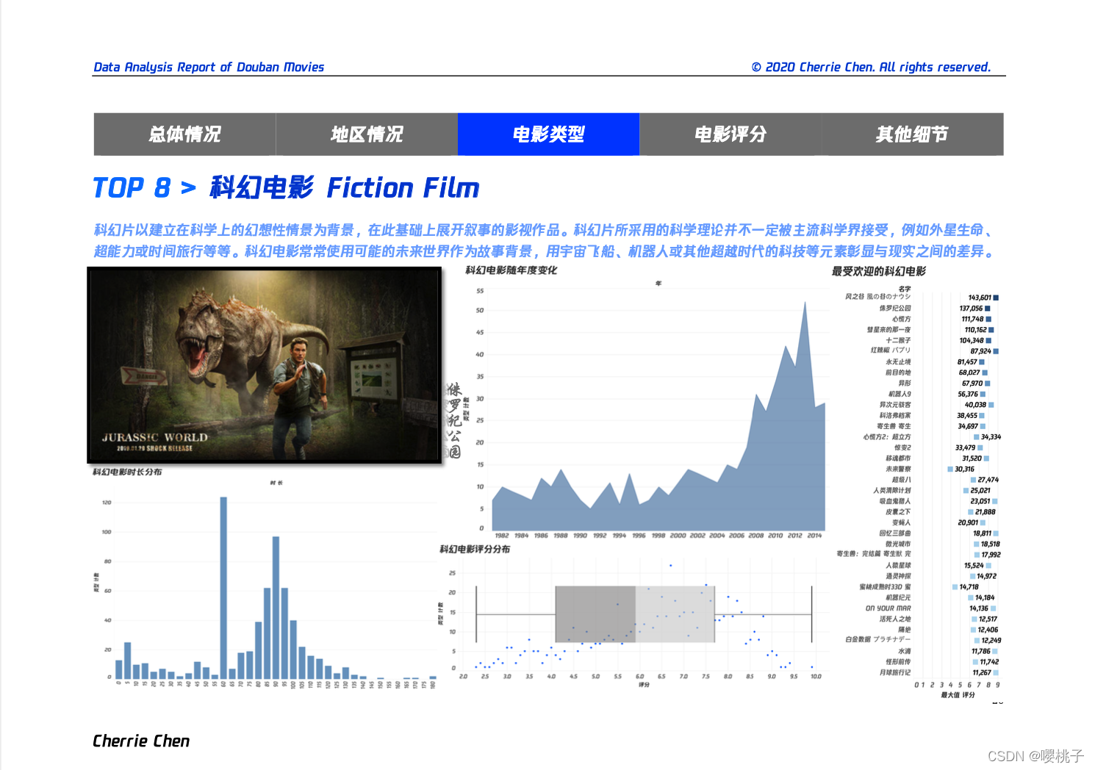The height and width of the screenshot is (770, 1095).
Task: Click the 未来警察 movie label
Action: tap(898, 469)
